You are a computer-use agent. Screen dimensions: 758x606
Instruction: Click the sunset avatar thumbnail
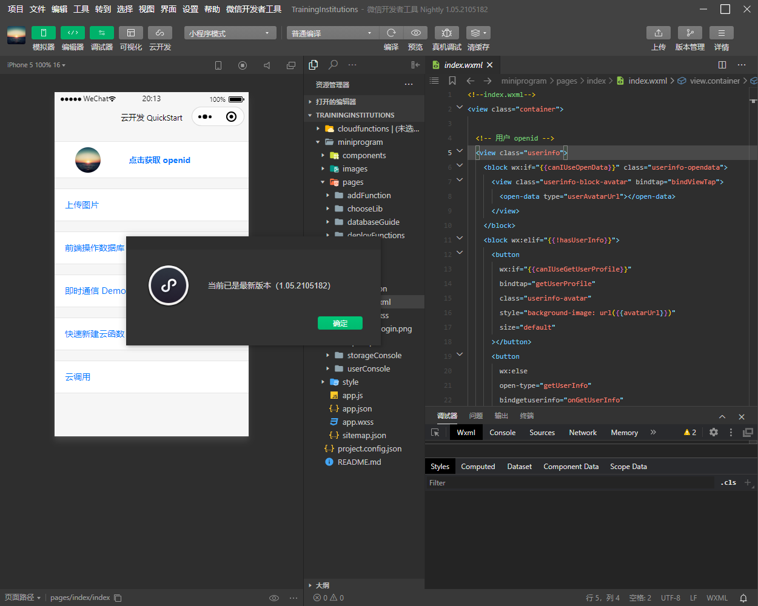[88, 160]
